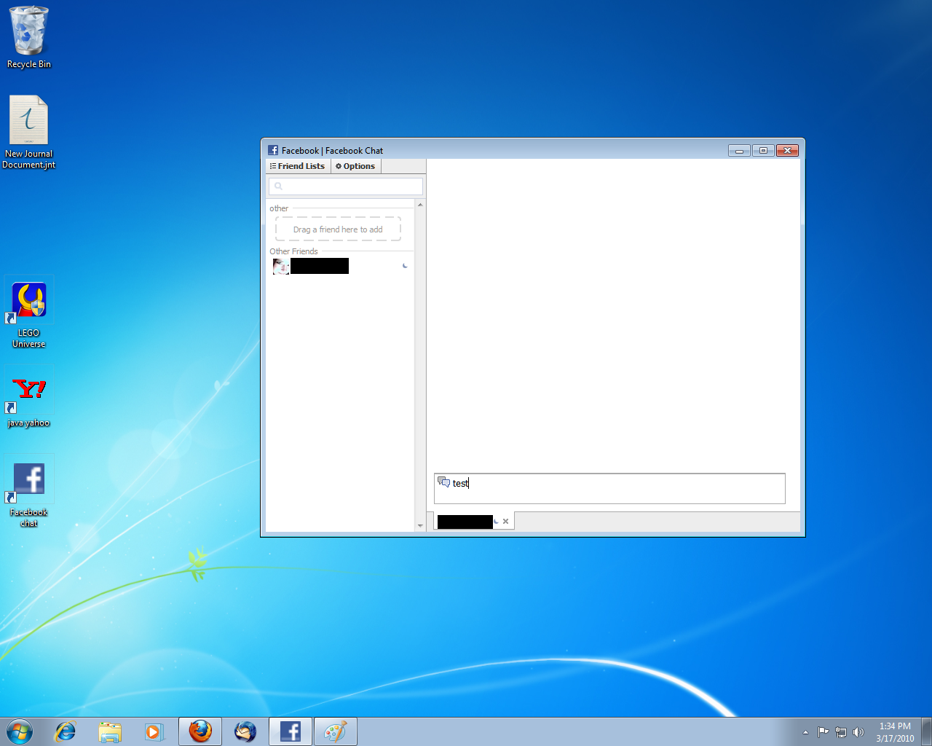Open the Action Center flag icon
Screen dimensions: 932x746
823,732
